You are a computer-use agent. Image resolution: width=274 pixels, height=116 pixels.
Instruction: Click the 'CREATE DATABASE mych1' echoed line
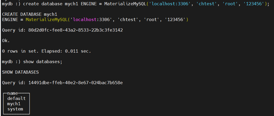pos(30,14)
